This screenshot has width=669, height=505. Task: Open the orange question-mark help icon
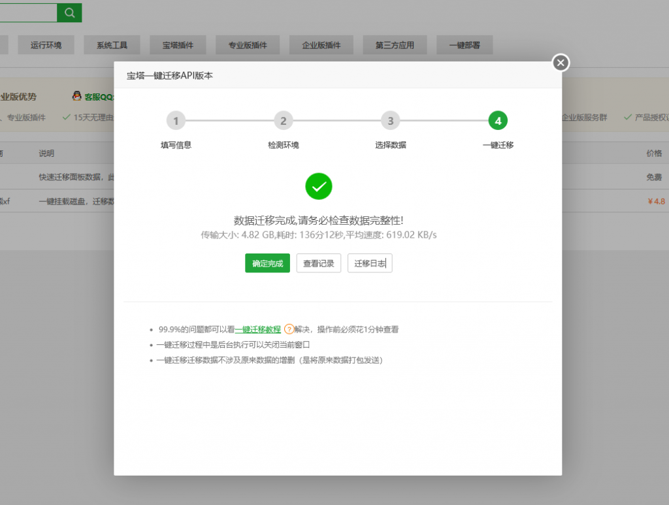coord(287,330)
